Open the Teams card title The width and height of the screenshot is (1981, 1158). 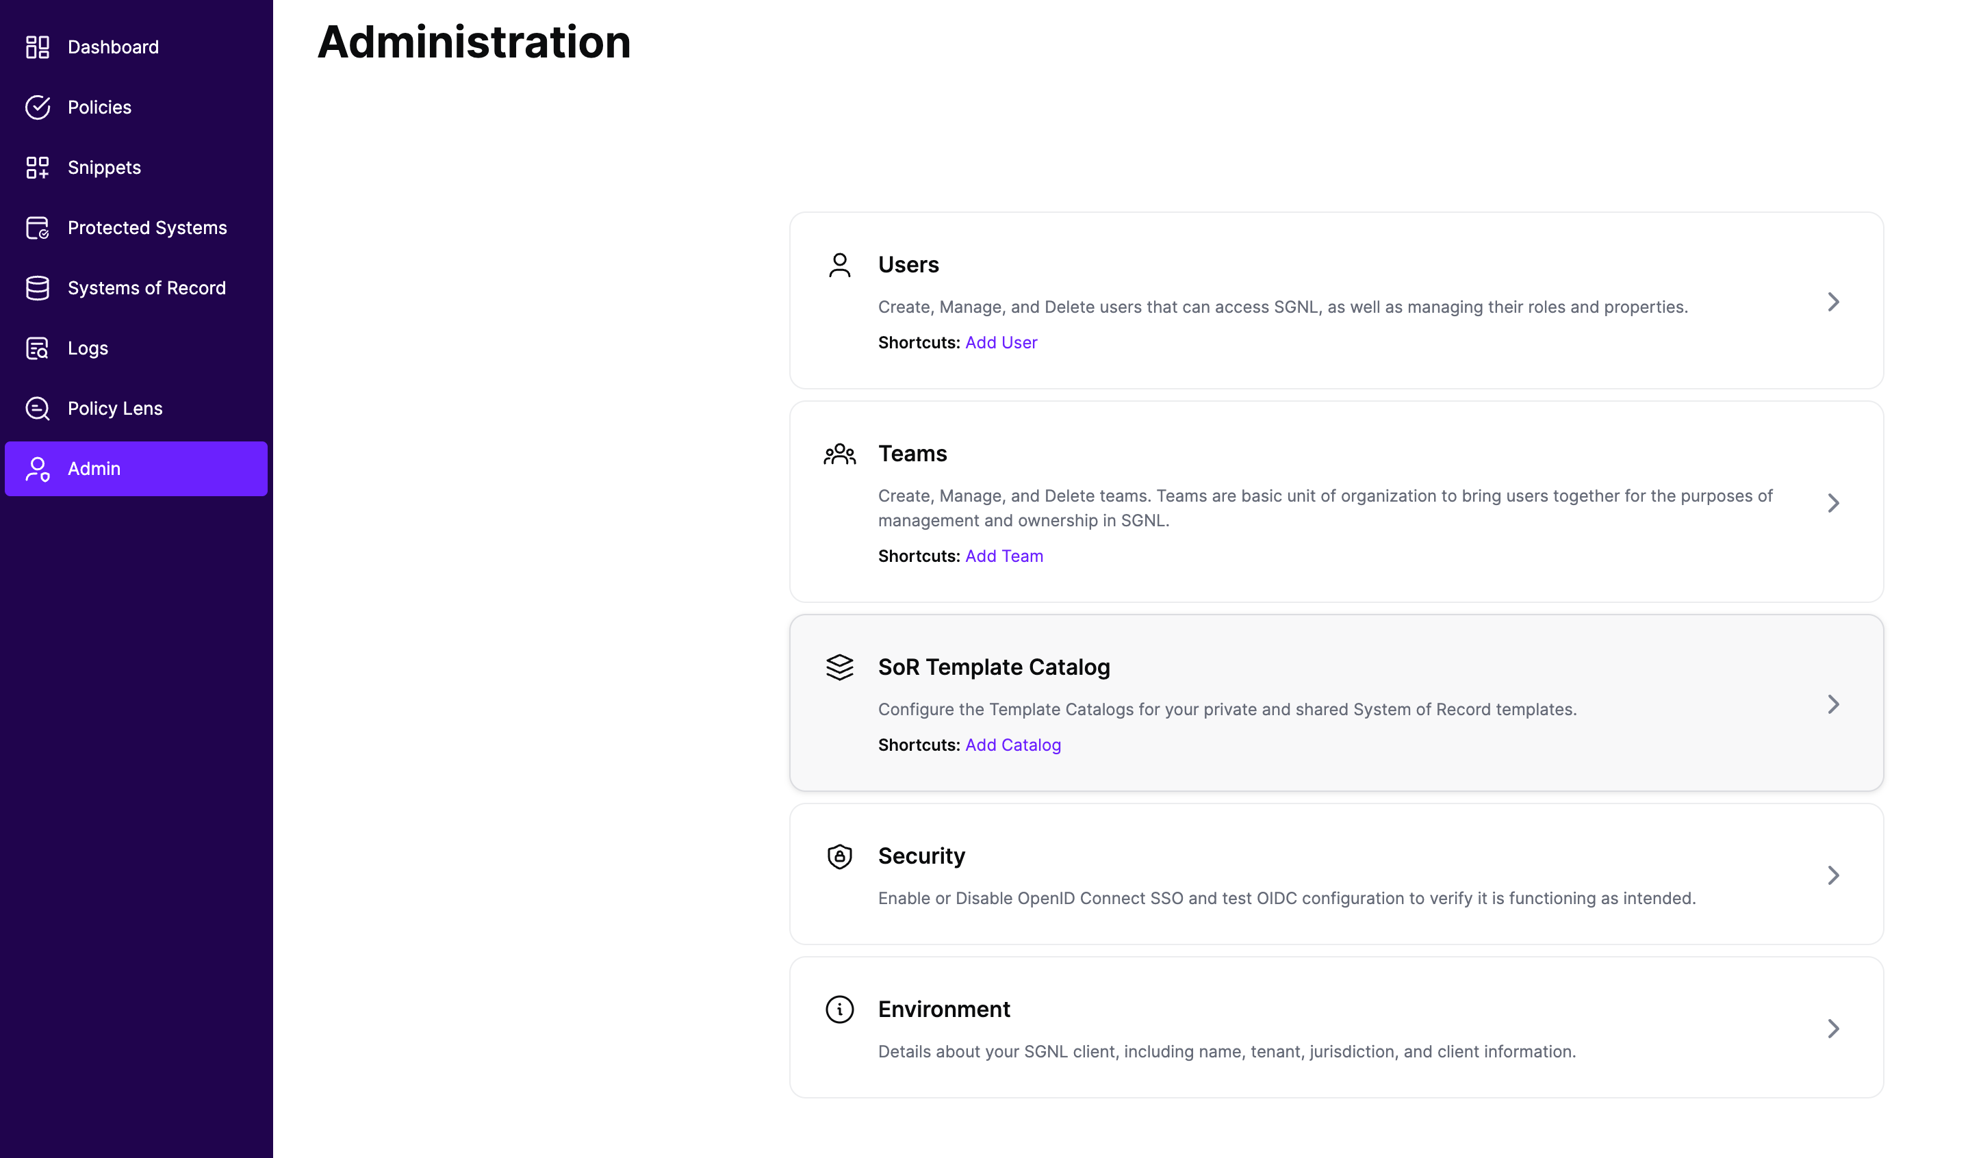(x=912, y=454)
